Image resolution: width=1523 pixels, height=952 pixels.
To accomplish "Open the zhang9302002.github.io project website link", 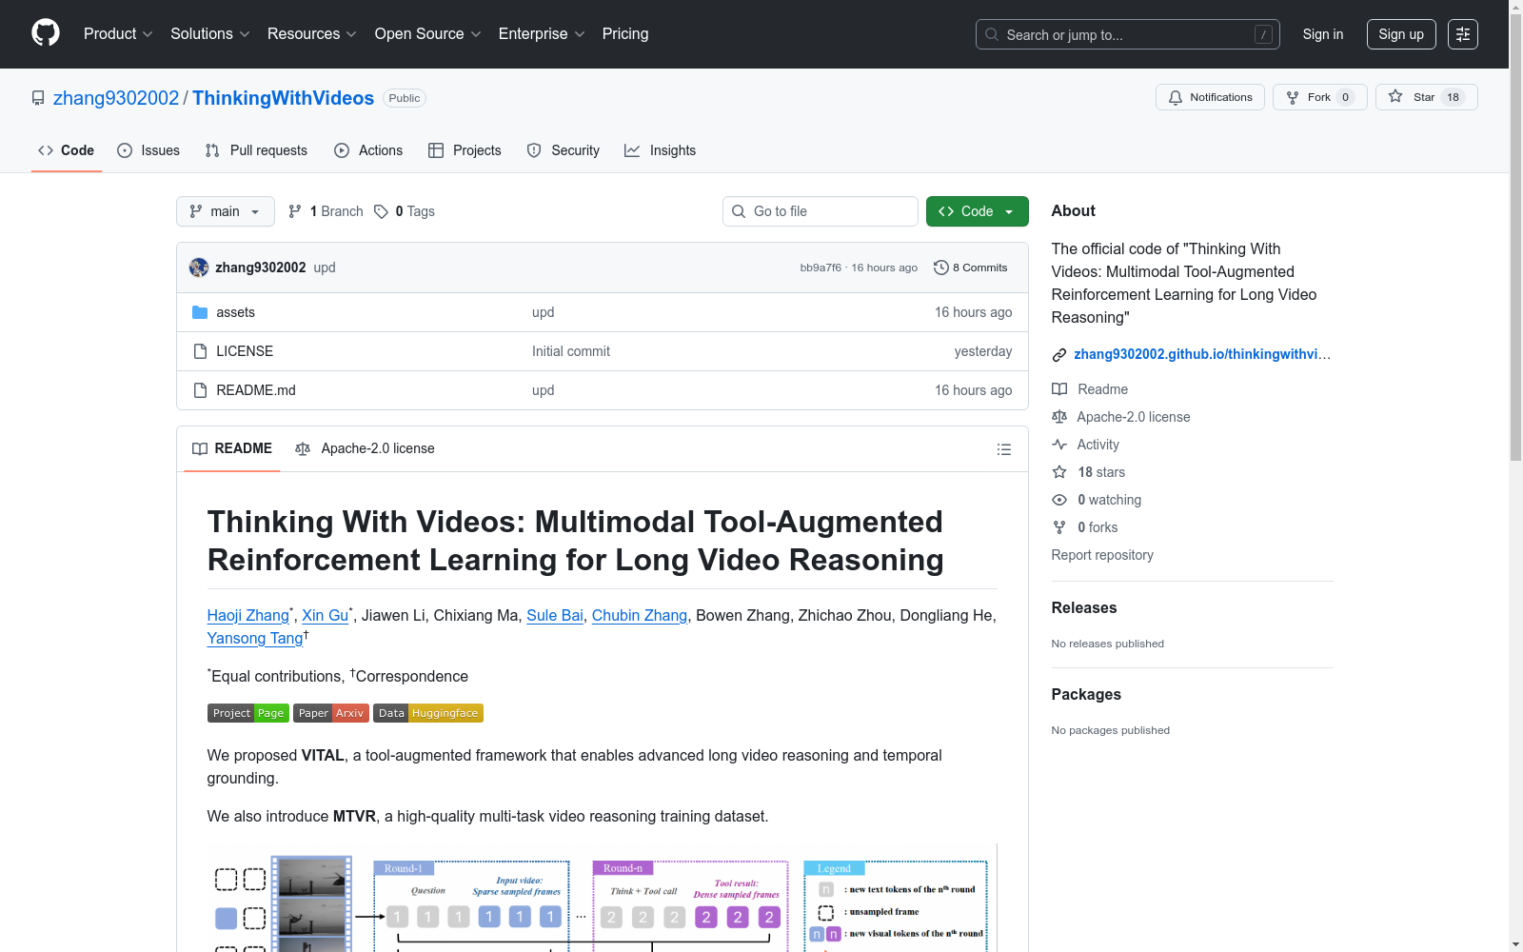I will (1202, 354).
